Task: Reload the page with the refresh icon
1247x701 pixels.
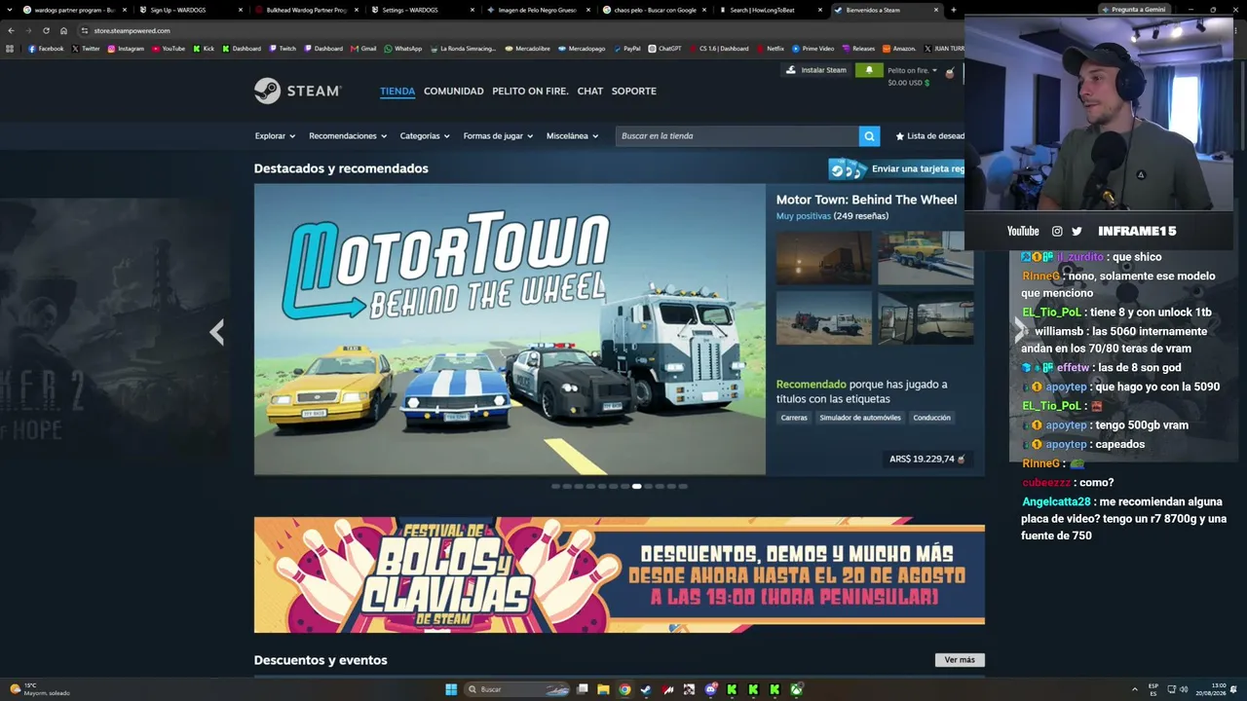Action: 46,30
